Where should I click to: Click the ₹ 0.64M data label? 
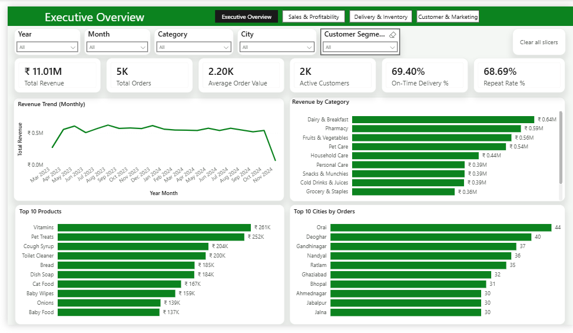pyautogui.click(x=546, y=120)
